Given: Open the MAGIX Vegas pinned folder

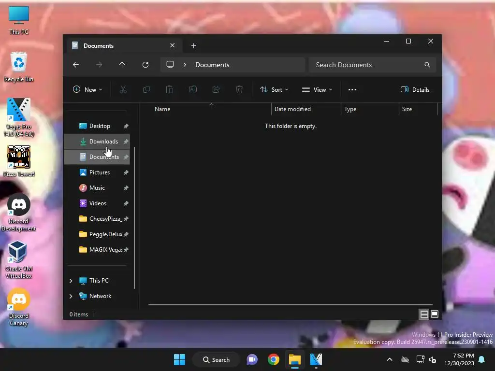Looking at the screenshot, I should [x=97, y=250].
